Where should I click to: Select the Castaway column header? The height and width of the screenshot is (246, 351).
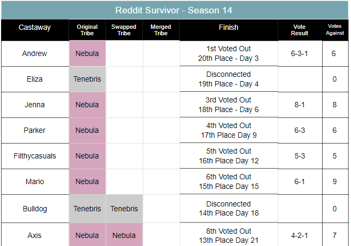point(34,28)
